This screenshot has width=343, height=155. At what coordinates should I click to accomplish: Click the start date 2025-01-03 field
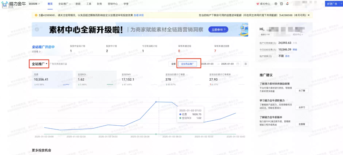(x=207, y=64)
